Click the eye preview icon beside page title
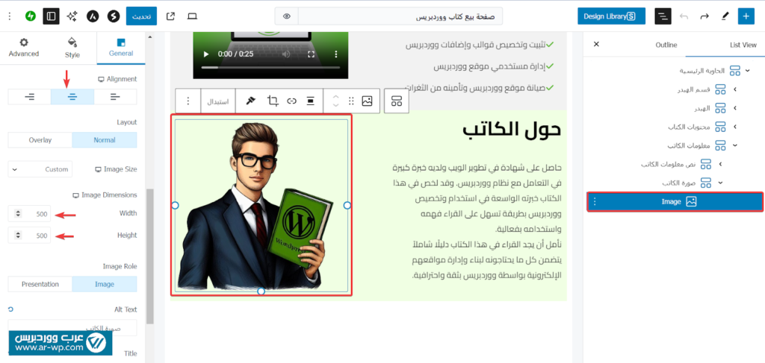Viewport: 765px width, 363px height. (287, 16)
